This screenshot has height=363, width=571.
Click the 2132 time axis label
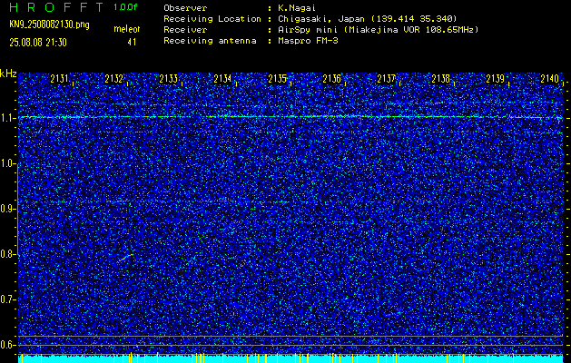click(113, 79)
